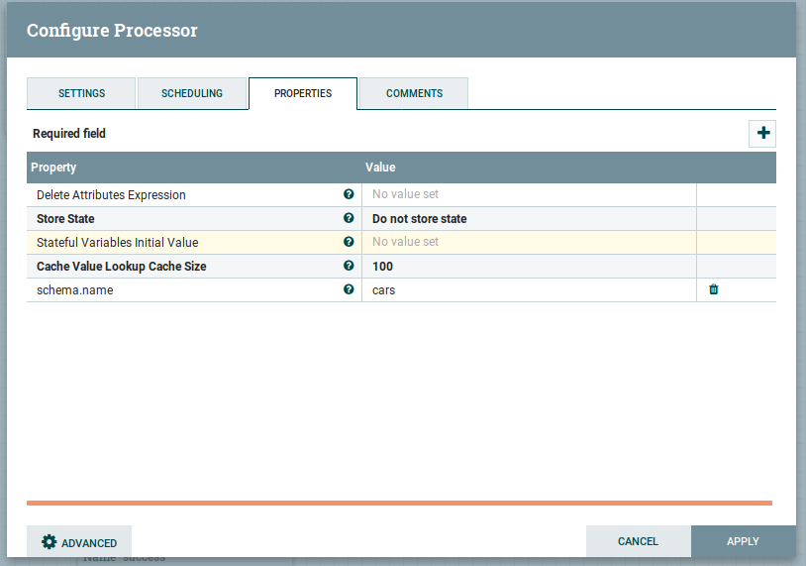This screenshot has height=566, width=806.
Task: Delete the schema.name property with trash icon
Action: 713,289
